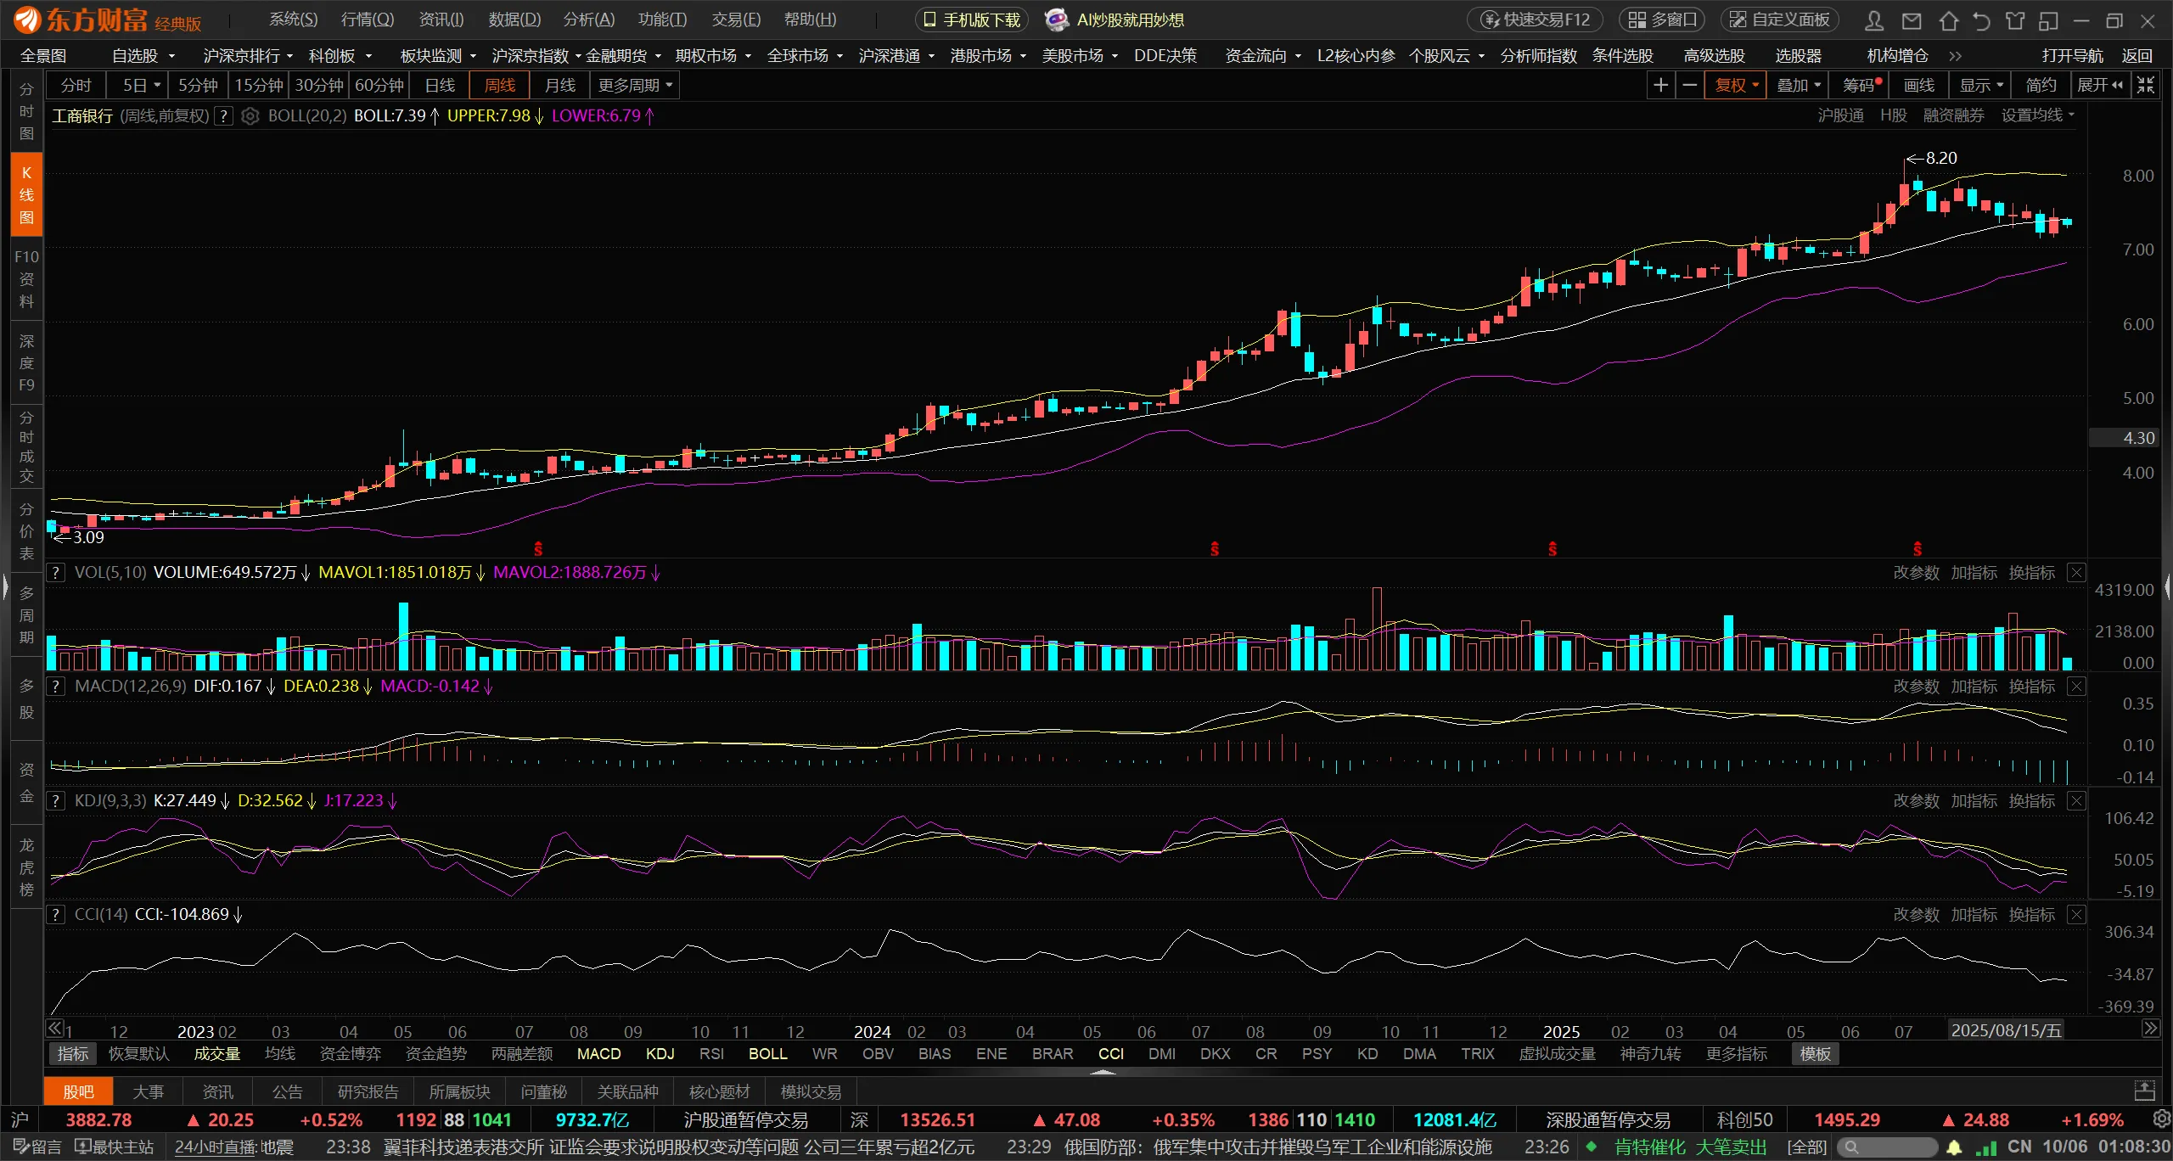Click the 手机版下载 button

tap(972, 20)
